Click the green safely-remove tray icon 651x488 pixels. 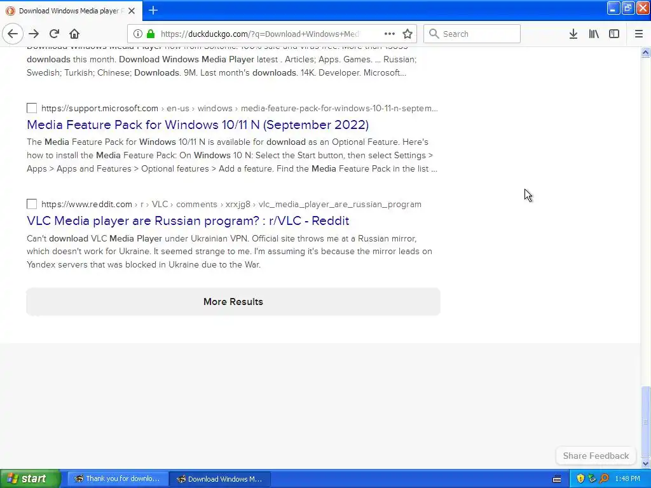click(592, 478)
